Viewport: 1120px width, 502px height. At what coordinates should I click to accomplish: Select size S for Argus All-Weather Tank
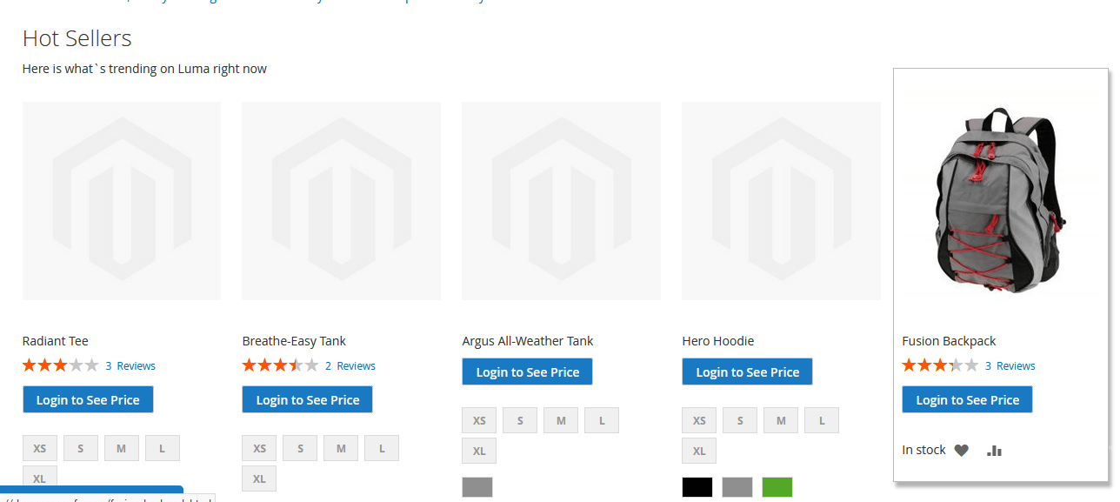pyautogui.click(x=519, y=419)
